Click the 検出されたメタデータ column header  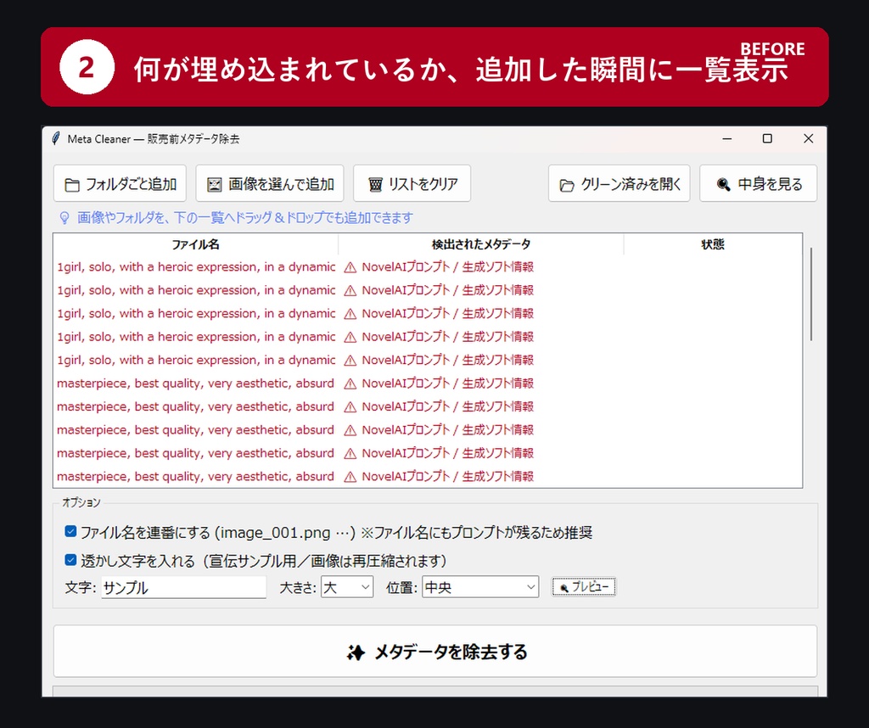coord(481,244)
